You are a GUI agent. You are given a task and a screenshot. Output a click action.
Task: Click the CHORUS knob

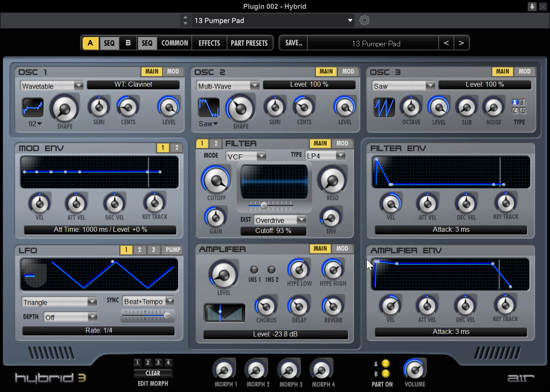(x=266, y=306)
